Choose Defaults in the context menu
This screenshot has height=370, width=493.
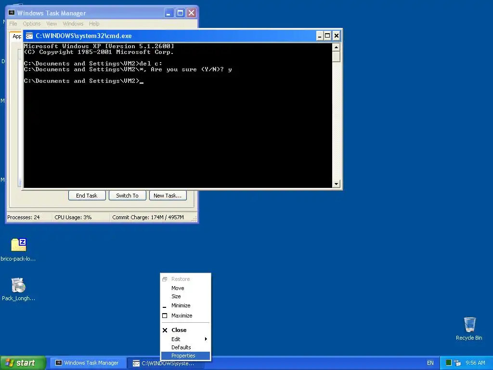click(x=185, y=347)
